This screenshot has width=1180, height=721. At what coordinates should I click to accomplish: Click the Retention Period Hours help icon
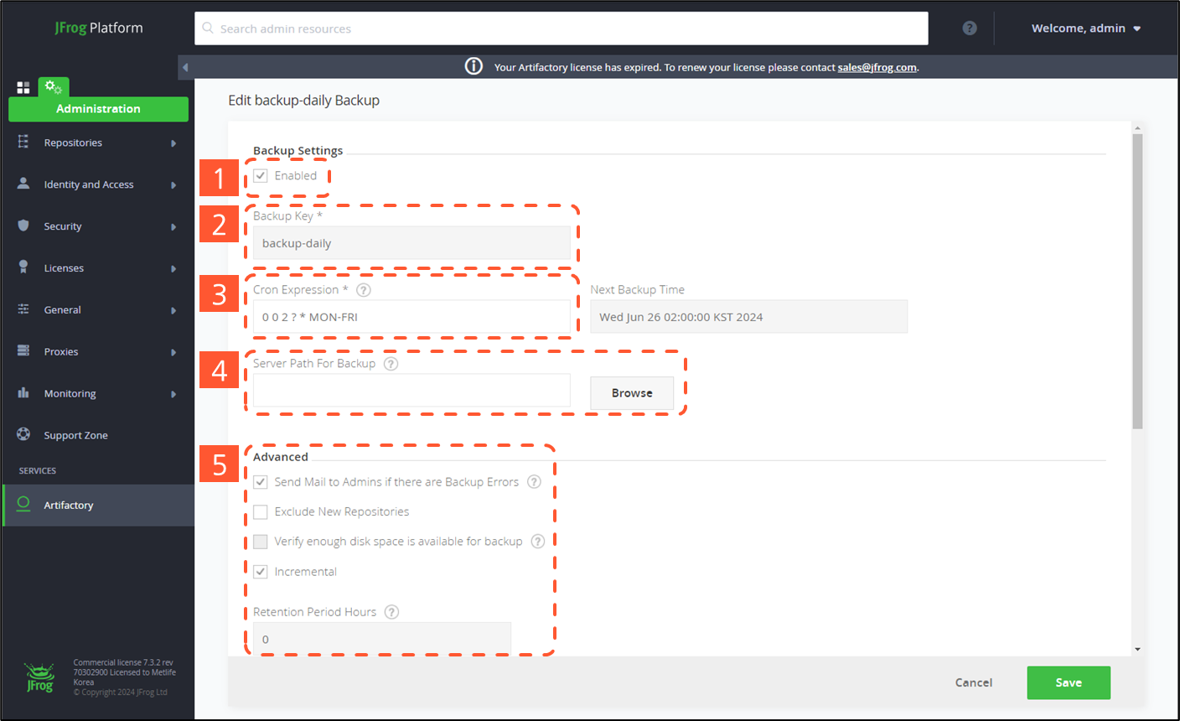(391, 612)
